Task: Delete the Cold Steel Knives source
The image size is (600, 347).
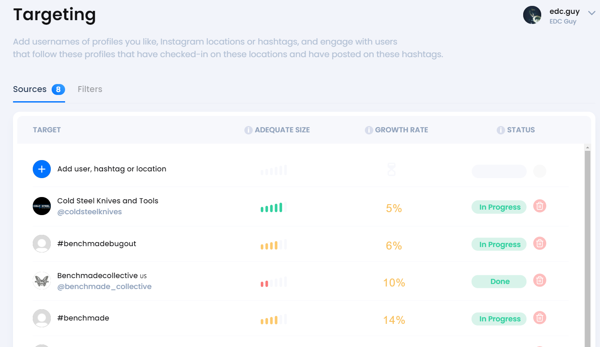Action: [x=540, y=206]
